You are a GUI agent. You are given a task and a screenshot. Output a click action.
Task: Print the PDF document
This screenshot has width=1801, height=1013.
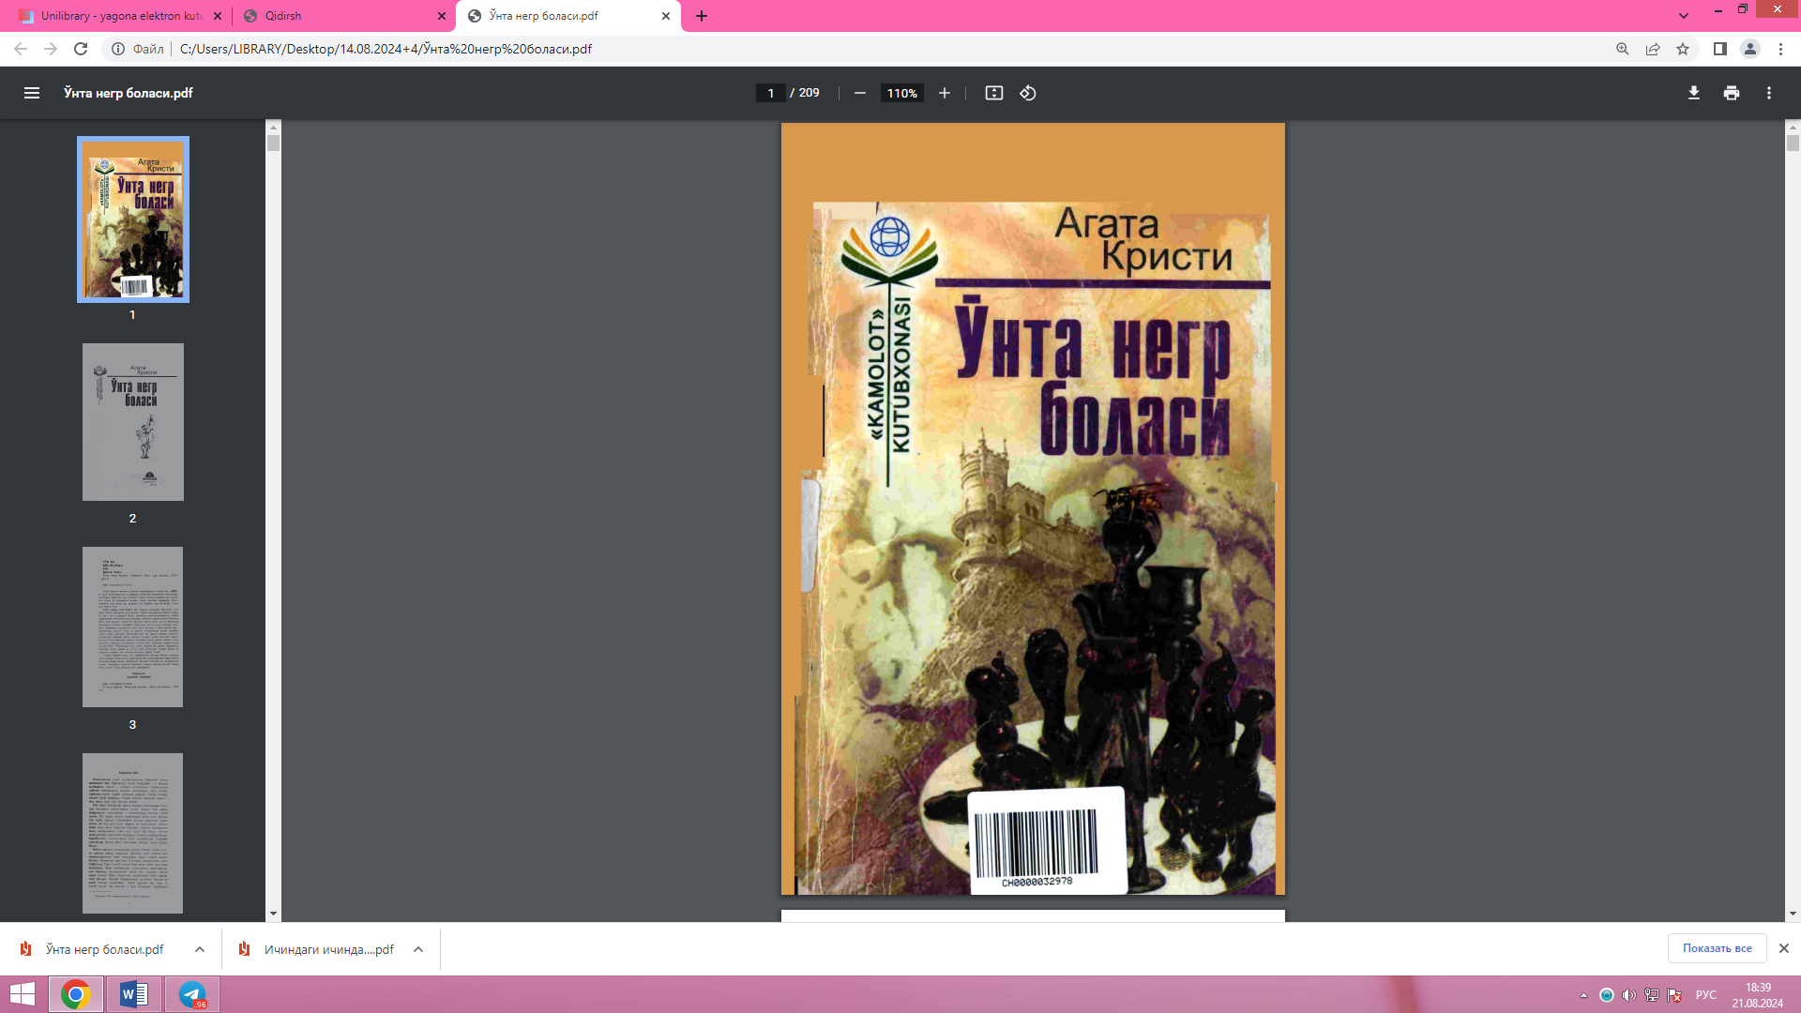pyautogui.click(x=1731, y=93)
